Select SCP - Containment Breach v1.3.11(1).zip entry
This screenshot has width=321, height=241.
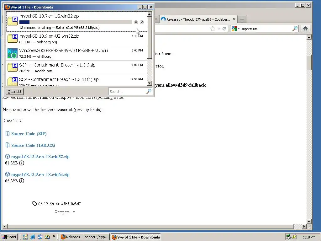point(76,81)
